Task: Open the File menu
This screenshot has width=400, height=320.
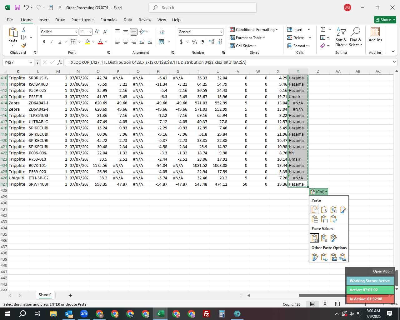Action: coord(10,20)
